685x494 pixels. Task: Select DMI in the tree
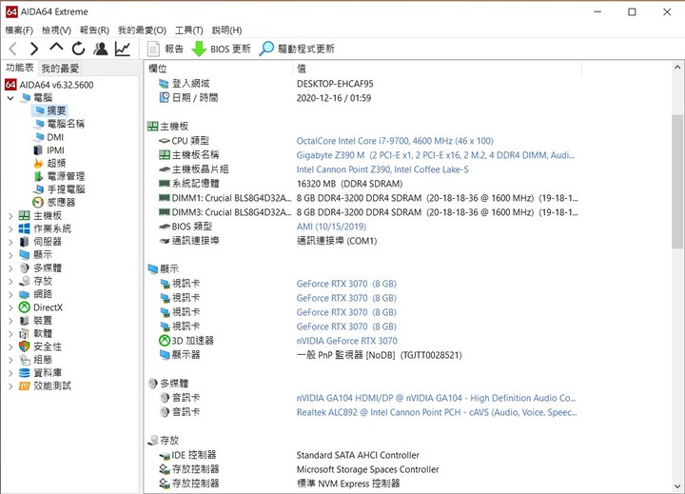(49, 137)
